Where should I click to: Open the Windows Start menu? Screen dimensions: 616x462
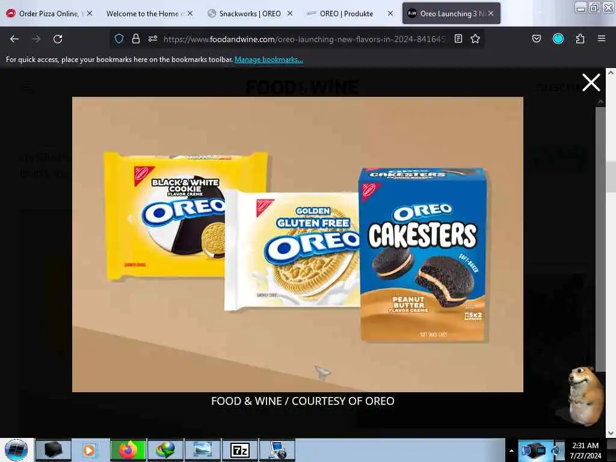click(16, 450)
